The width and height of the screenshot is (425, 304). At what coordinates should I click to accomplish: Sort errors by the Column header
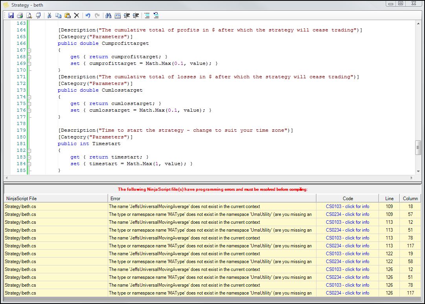(410, 199)
